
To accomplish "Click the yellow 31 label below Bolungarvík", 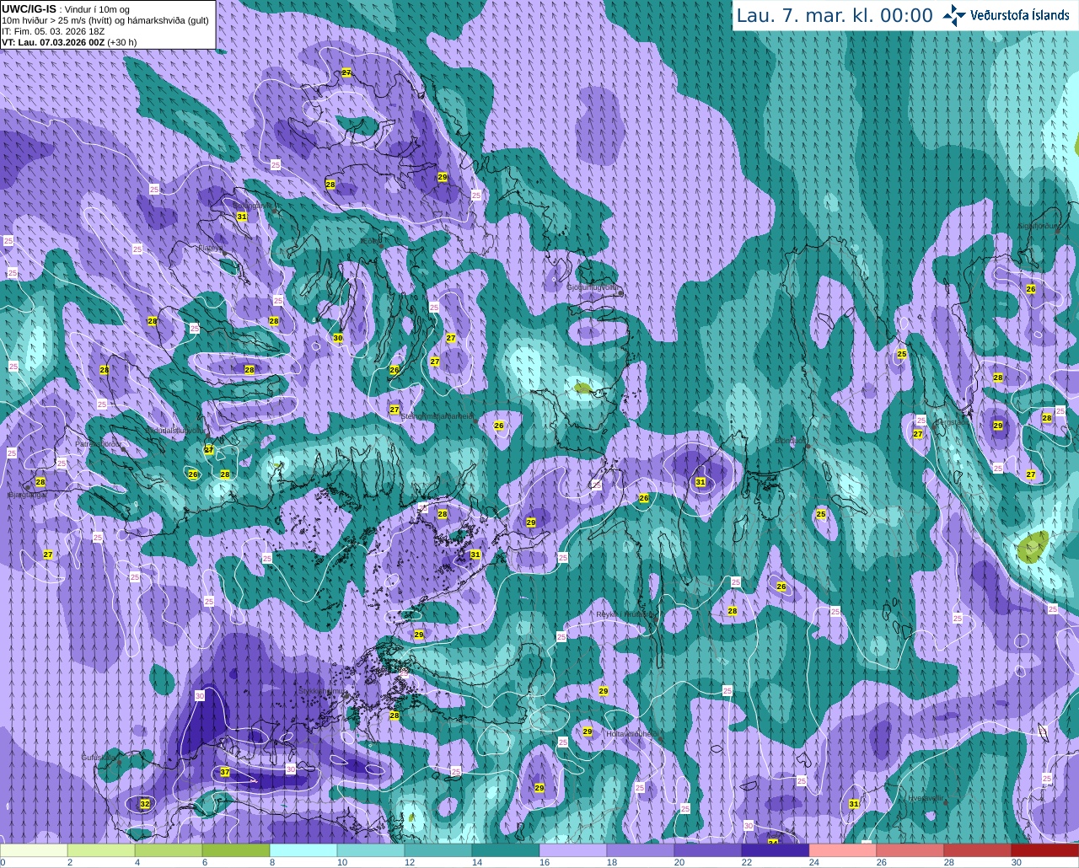I will (242, 217).
